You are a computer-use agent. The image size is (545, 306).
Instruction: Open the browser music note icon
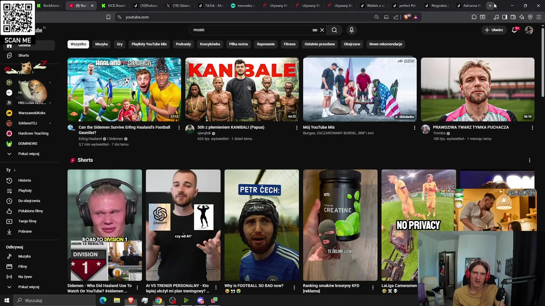[x=496, y=17]
